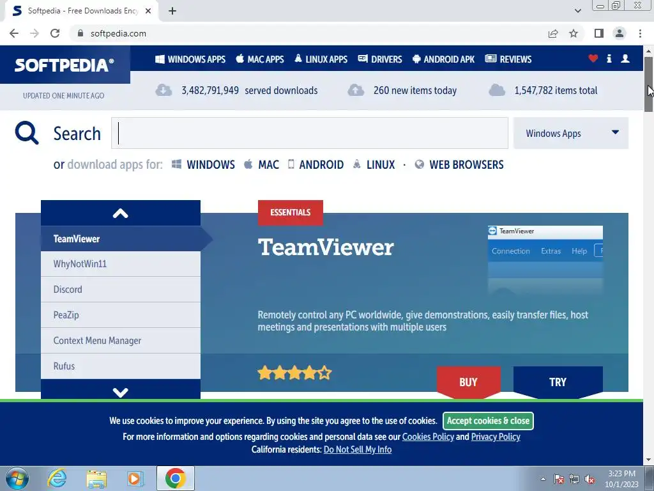The image size is (654, 491).
Task: Click the softpedia.com address bar
Action: [308, 33]
